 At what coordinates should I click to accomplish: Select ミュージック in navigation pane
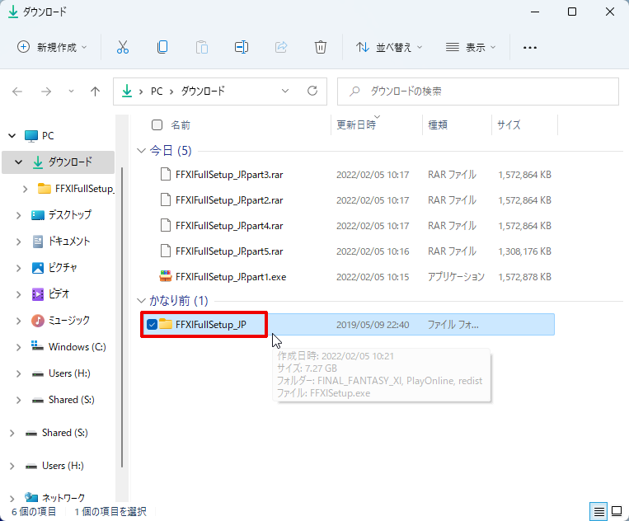coord(69,321)
